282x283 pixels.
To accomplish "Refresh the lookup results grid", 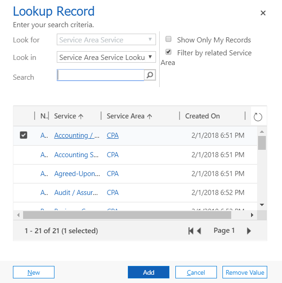I will coord(258,117).
